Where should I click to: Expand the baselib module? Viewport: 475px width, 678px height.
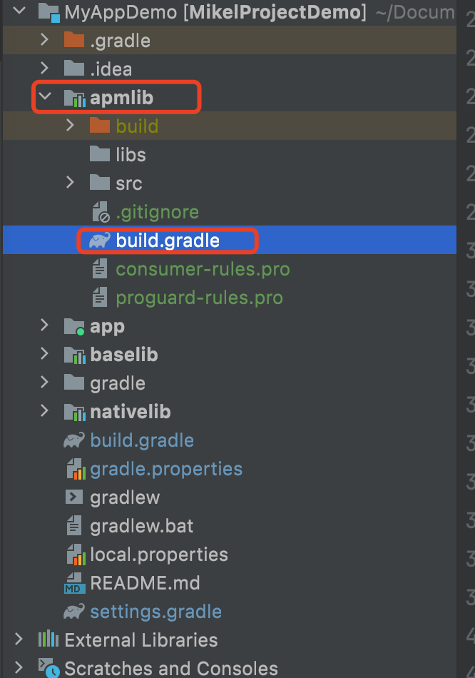click(x=44, y=354)
